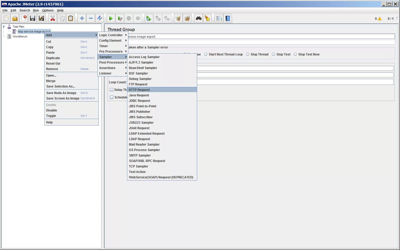This screenshot has width=400, height=250.
Task: Click the Clear All brooms icon
Action: (187, 18)
